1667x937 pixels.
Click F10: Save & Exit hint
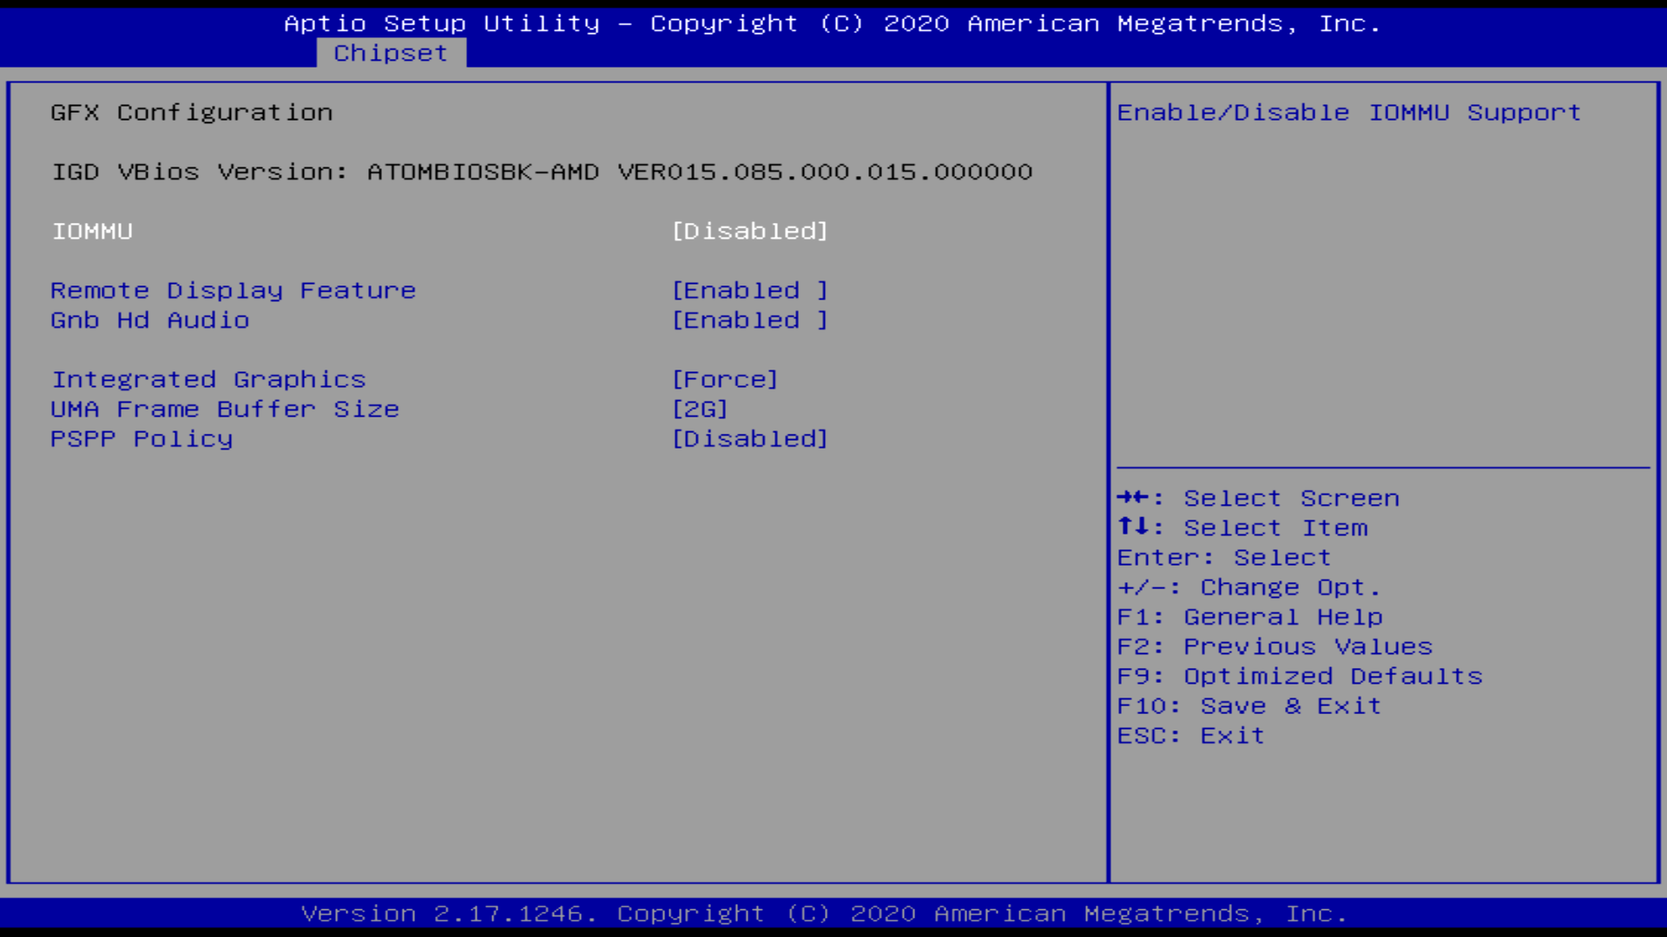1249,706
